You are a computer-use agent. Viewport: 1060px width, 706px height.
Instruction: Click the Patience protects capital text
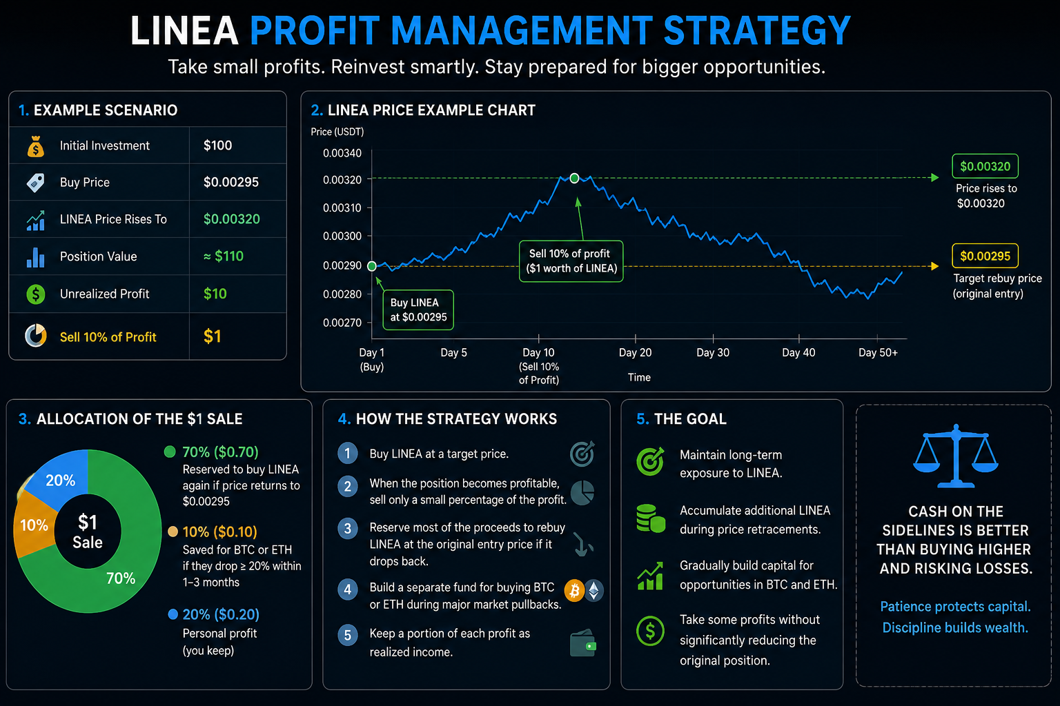tap(955, 607)
